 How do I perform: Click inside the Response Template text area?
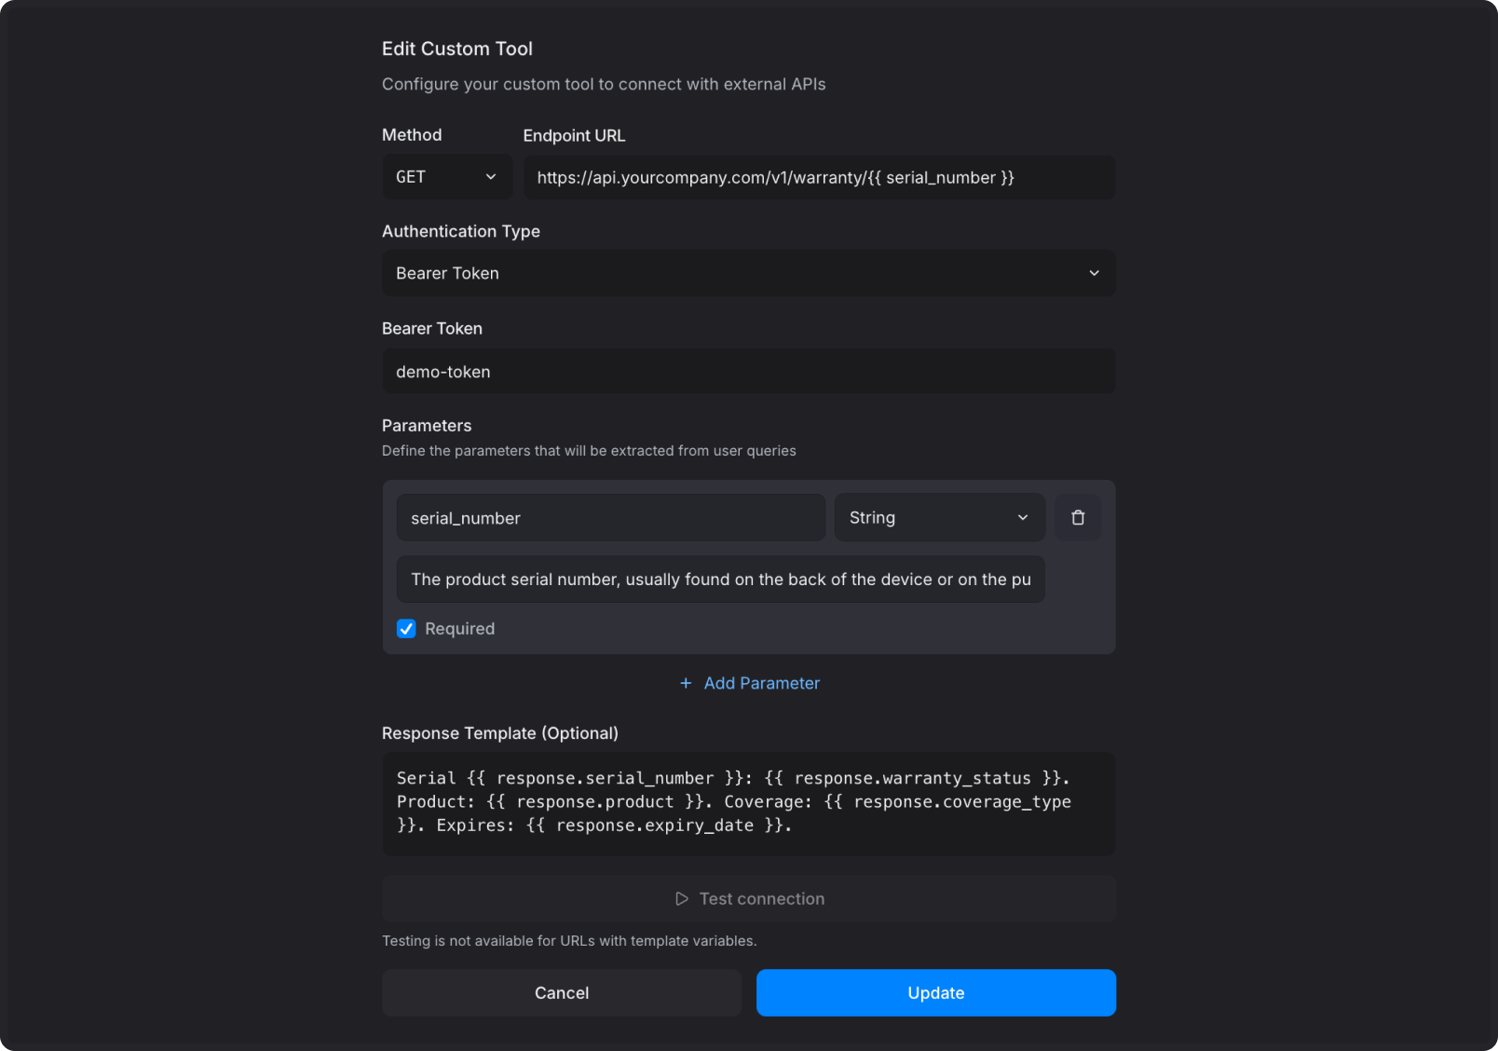(749, 804)
